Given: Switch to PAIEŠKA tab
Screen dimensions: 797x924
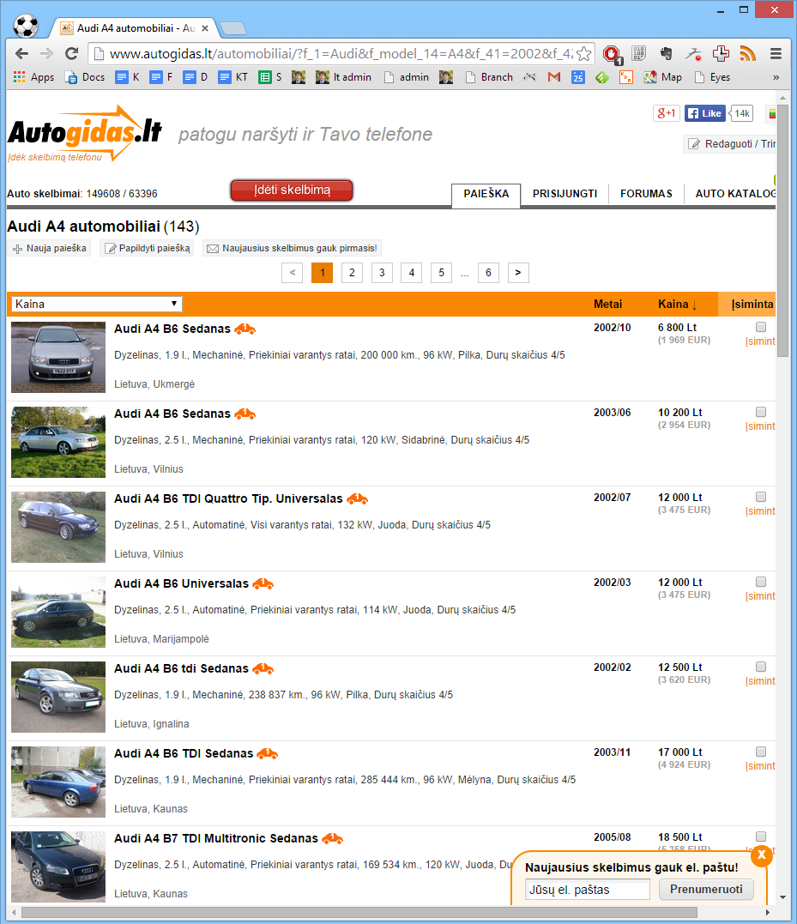Looking at the screenshot, I should 486,194.
